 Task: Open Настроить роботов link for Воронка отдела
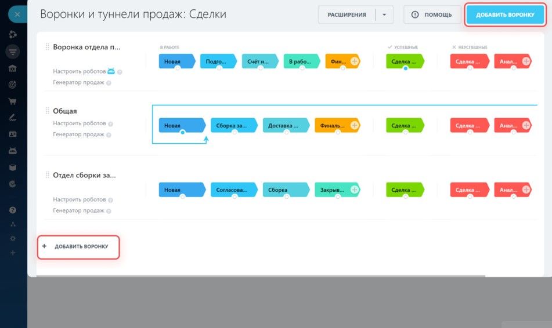(79, 71)
